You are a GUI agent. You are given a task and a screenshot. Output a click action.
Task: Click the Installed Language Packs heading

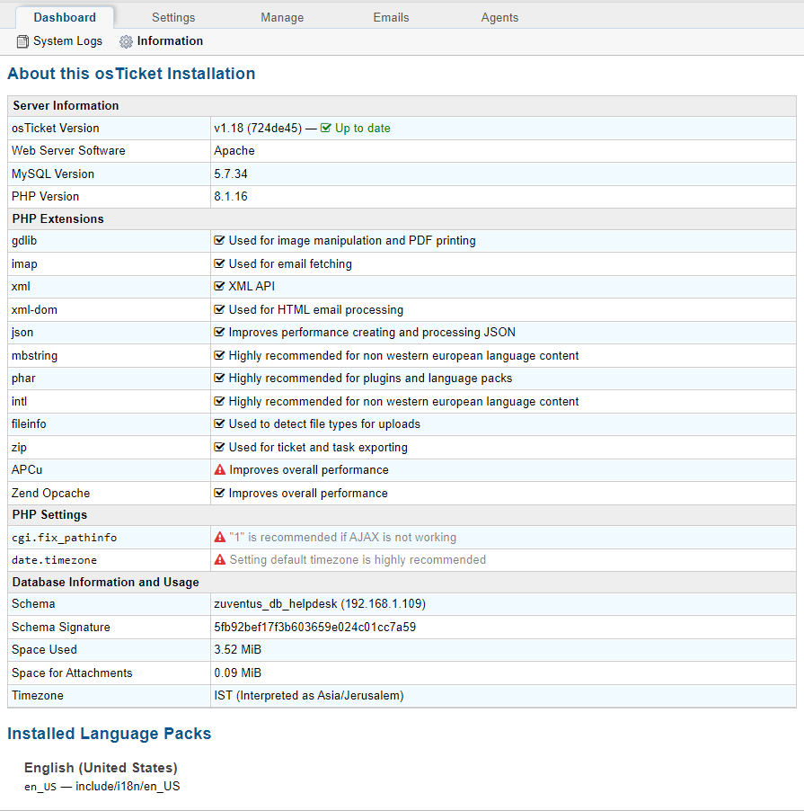[109, 734]
